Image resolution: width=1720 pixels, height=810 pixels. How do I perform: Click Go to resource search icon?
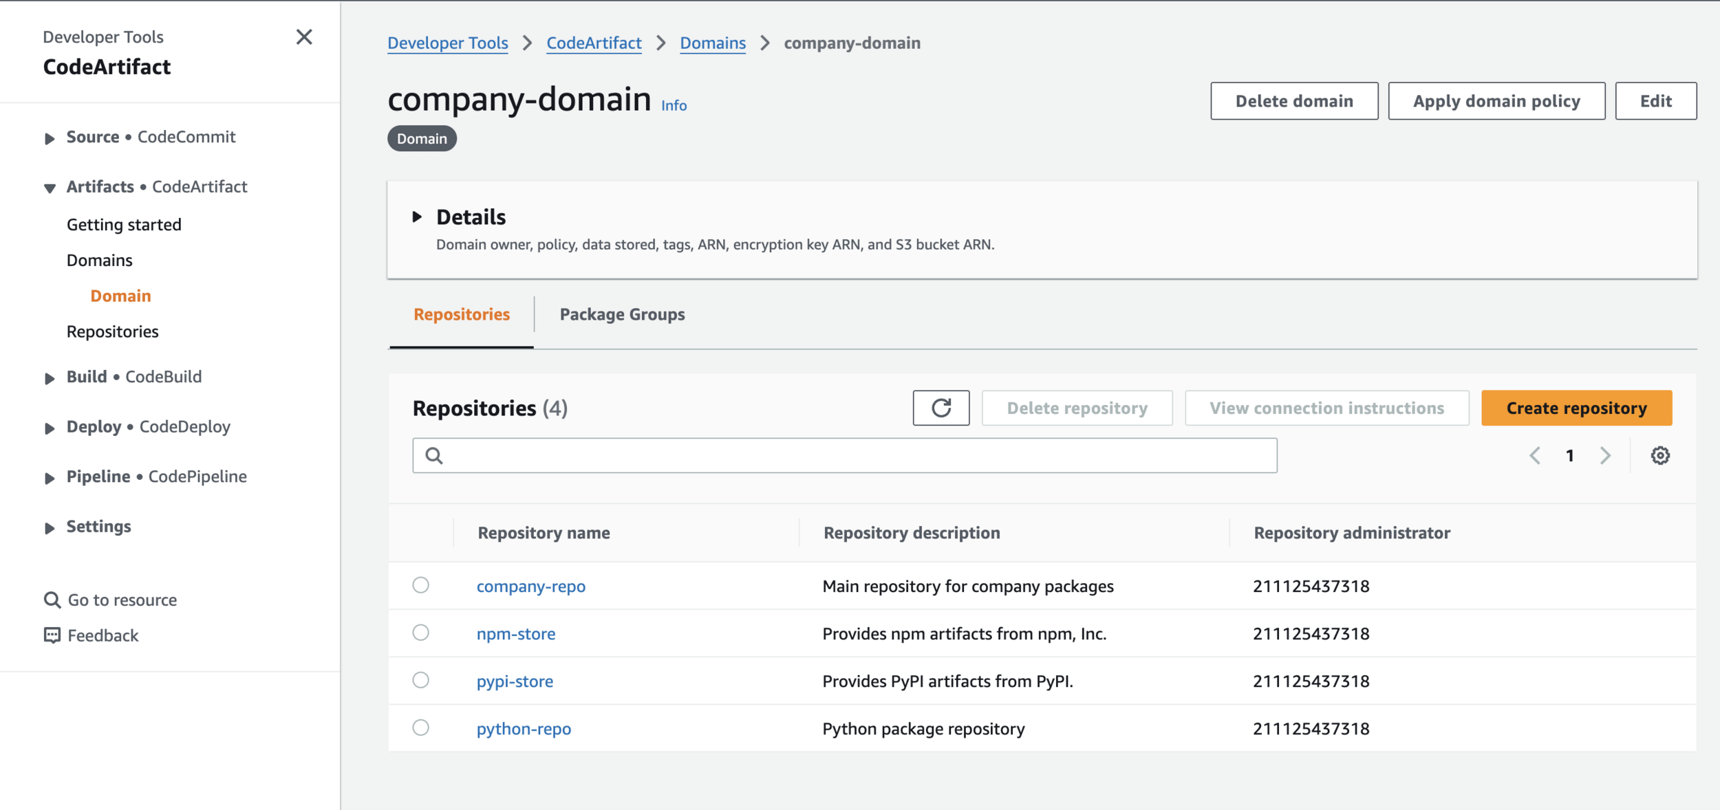(52, 600)
